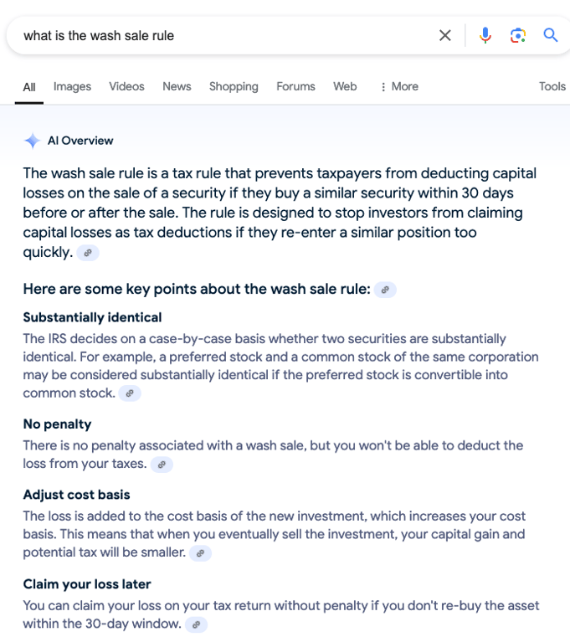Screen dimensions: 570x642
Task: Go to the Forums tab
Action: (x=295, y=87)
